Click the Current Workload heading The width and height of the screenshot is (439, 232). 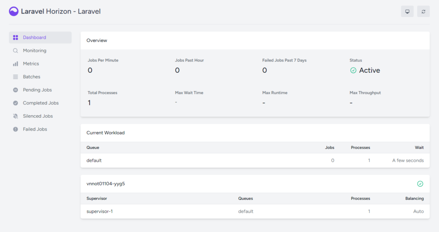click(x=105, y=133)
